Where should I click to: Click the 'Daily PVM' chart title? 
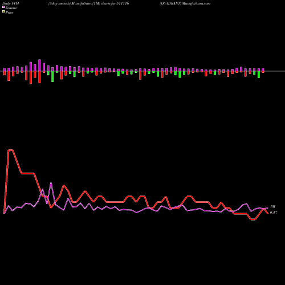(11, 3)
